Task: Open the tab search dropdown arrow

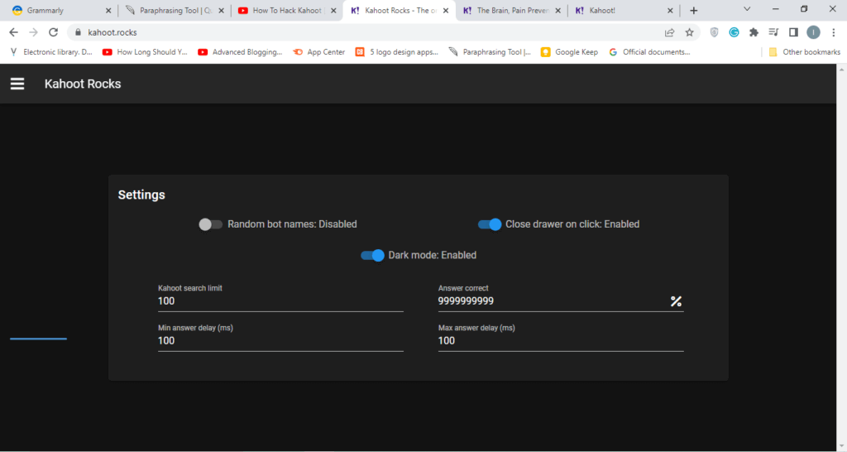Action: [747, 9]
